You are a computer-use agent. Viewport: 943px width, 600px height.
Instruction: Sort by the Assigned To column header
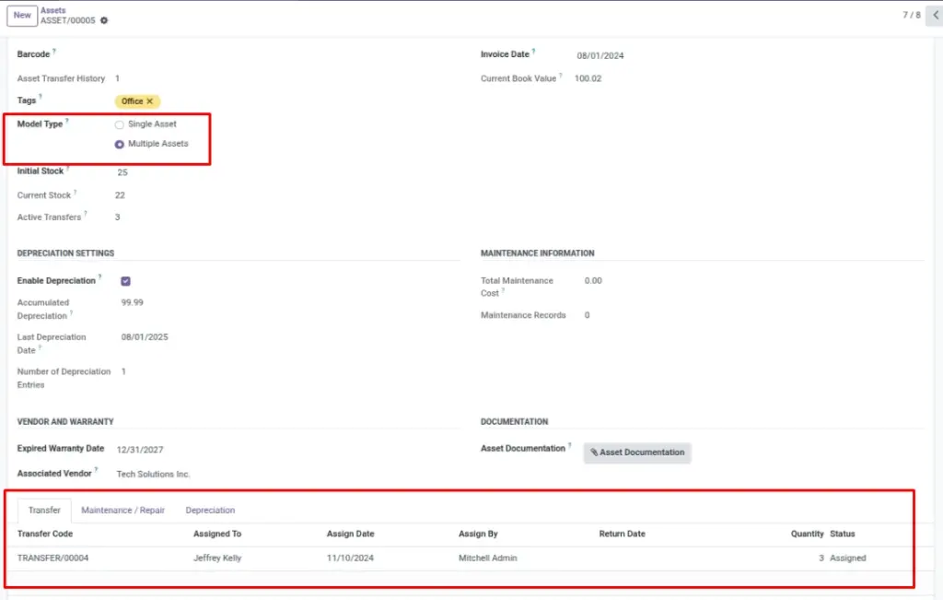[217, 534]
